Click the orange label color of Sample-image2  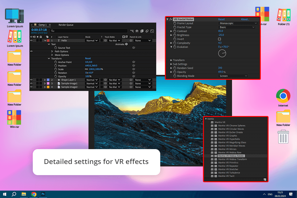click(48, 87)
